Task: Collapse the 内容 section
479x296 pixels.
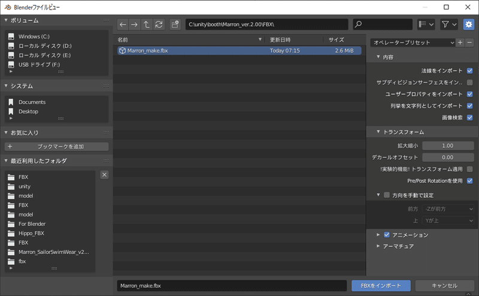Action: tap(378, 57)
